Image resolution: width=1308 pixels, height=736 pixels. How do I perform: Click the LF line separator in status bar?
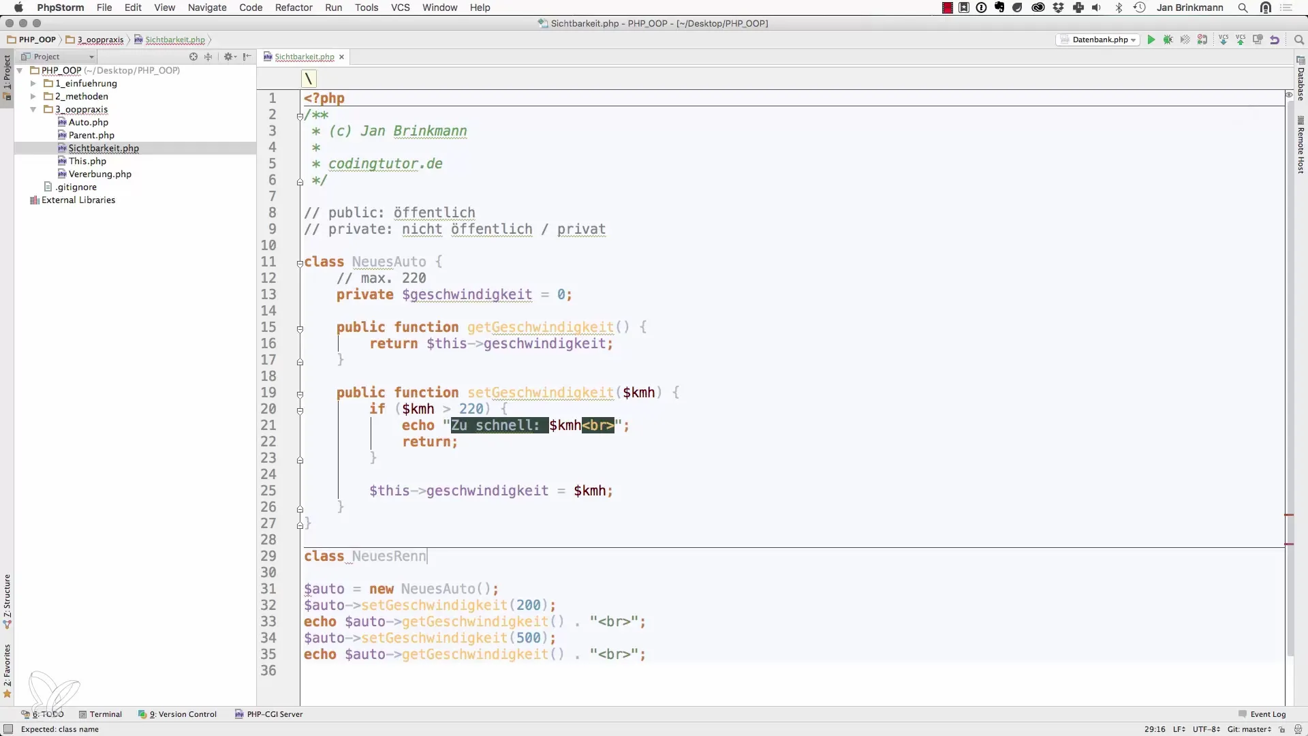tap(1179, 729)
